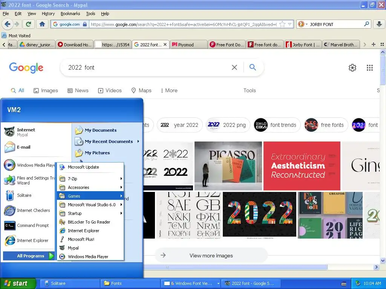Screen dimensions: 386x289
Task: Select the 'font trends' suggestion chip
Action: pos(277,125)
